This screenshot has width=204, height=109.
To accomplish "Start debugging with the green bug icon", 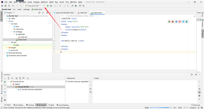I will click(48, 6).
